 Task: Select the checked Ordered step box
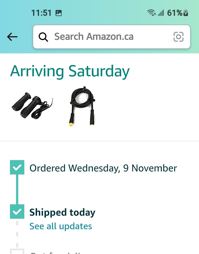(17, 167)
